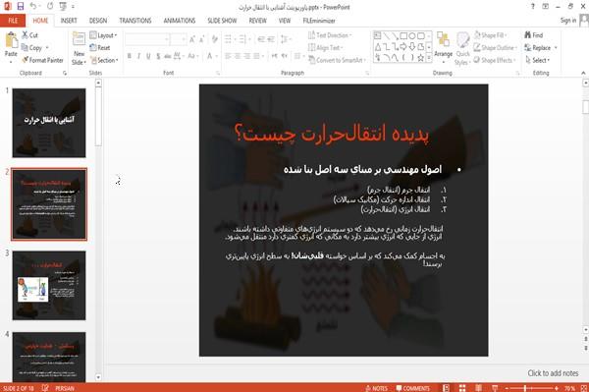The width and height of the screenshot is (589, 392).
Task: Select the Format Painter brush
Action: [x=42, y=60]
